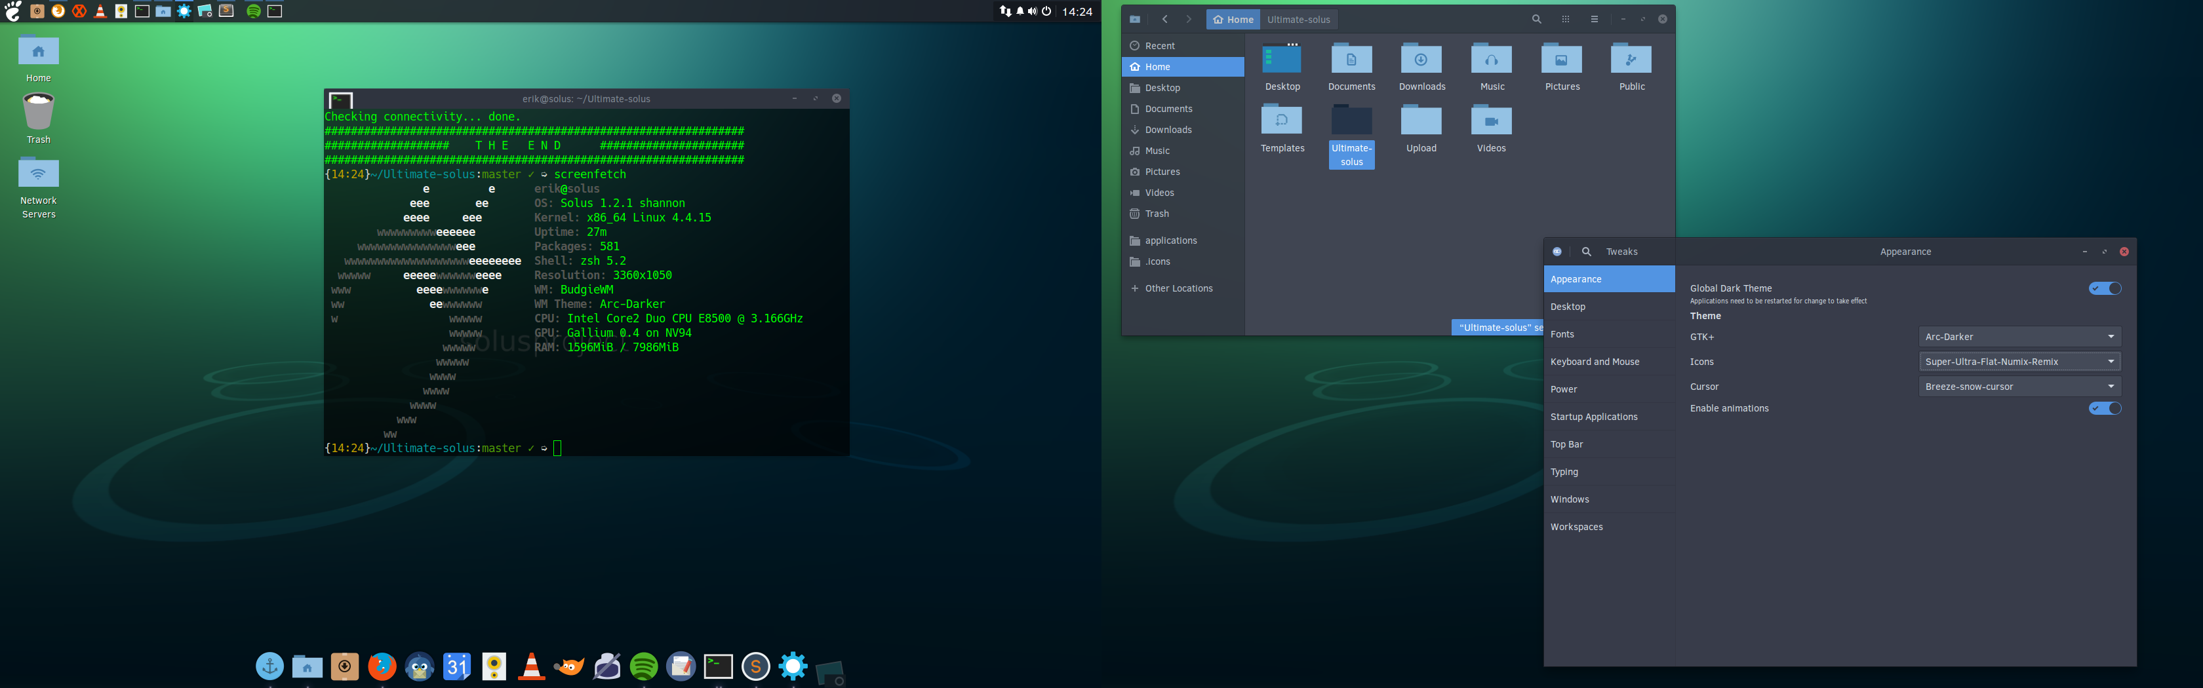Click Ultimate-solus in the Files path bar
This screenshot has width=2203, height=688.
click(1298, 20)
